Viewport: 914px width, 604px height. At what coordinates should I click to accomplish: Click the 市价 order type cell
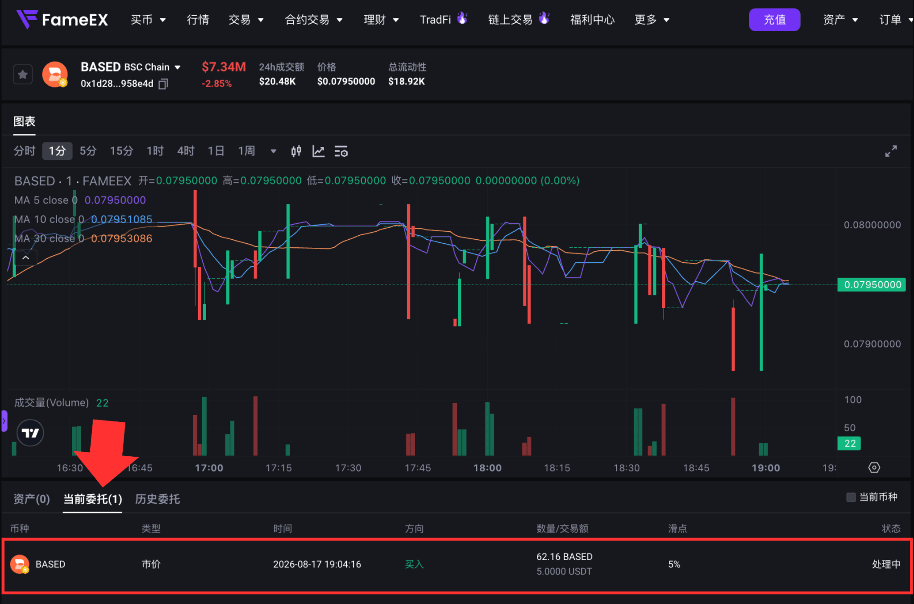[x=151, y=564]
